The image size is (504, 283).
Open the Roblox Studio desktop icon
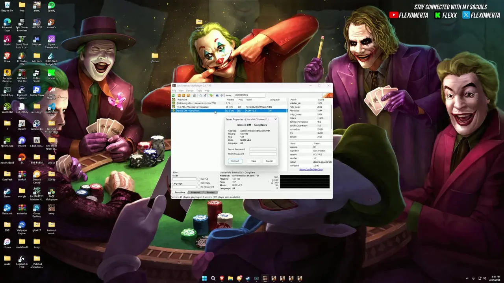[37, 75]
